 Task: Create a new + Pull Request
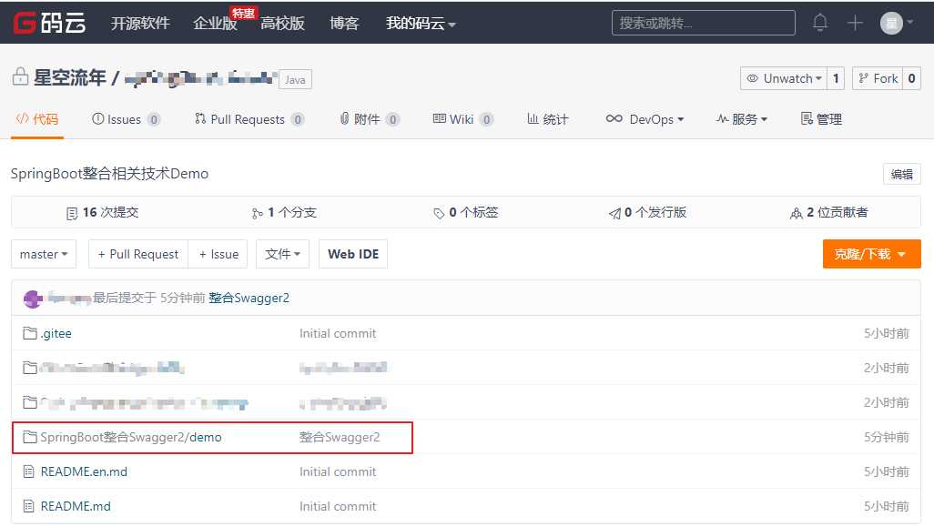138,254
